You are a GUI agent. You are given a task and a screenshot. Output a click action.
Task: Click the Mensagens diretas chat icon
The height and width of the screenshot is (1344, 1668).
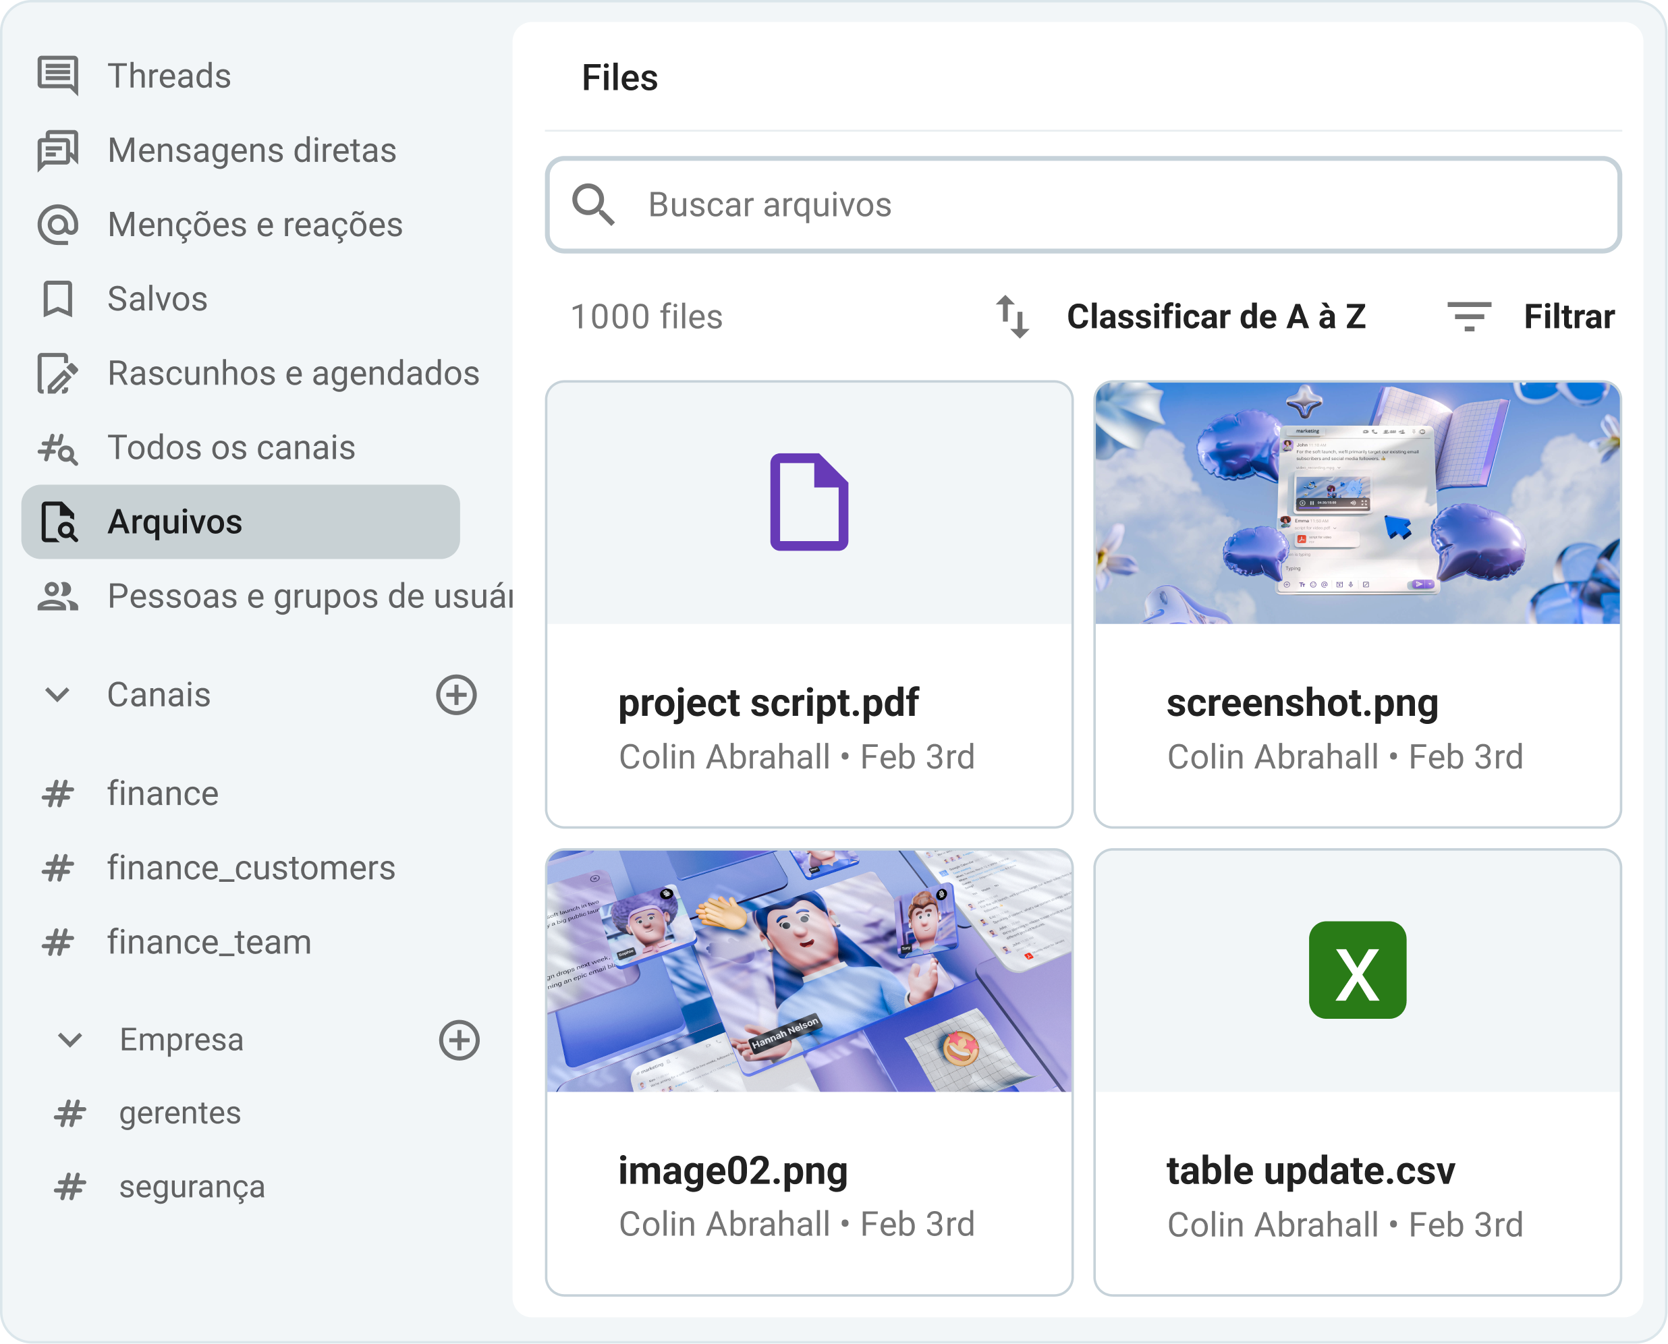pos(58,150)
